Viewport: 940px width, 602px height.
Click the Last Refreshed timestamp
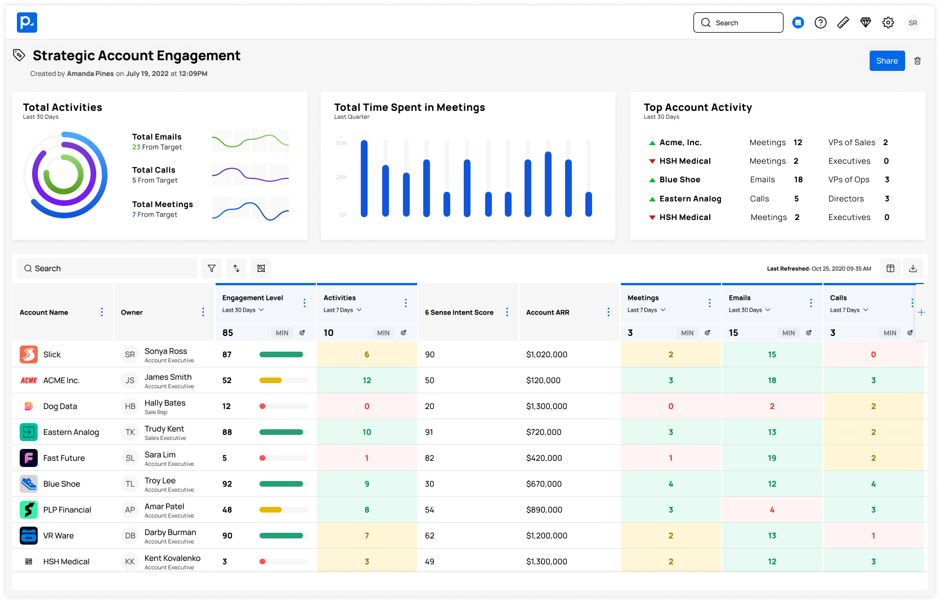pyautogui.click(x=819, y=268)
